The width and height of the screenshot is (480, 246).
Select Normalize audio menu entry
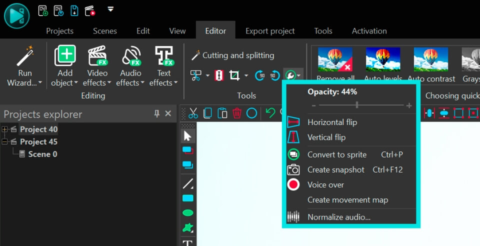351,217
